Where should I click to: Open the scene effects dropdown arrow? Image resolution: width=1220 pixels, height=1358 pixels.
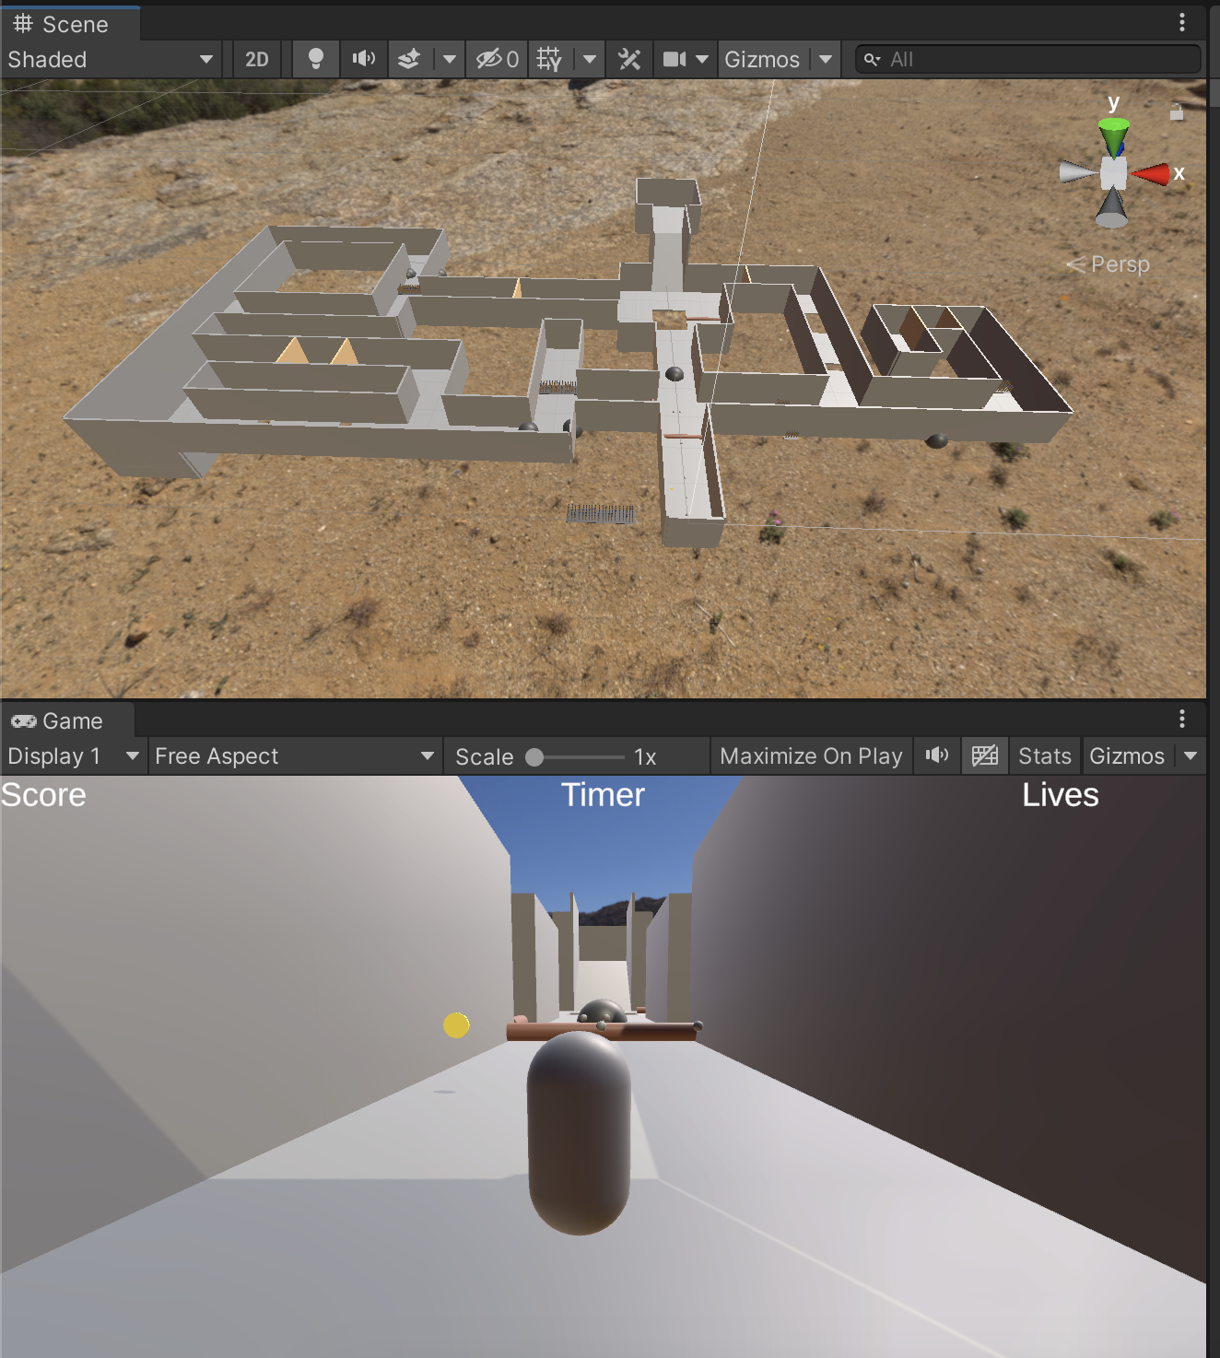coord(450,59)
